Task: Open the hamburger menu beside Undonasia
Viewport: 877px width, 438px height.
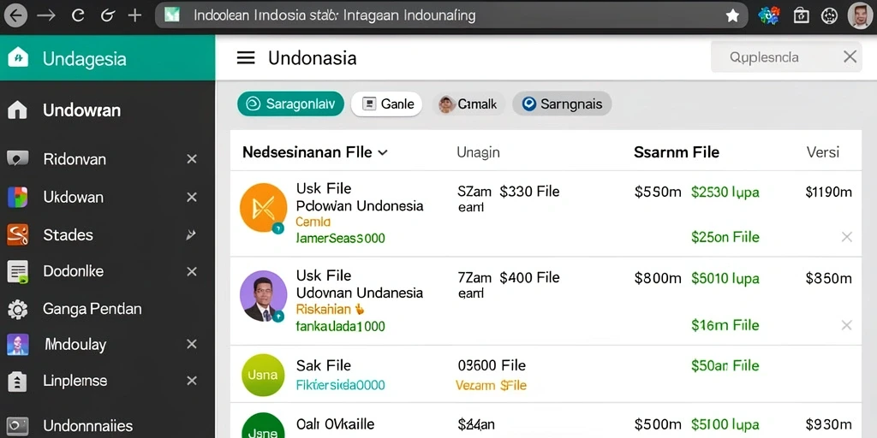Action: [x=246, y=57]
